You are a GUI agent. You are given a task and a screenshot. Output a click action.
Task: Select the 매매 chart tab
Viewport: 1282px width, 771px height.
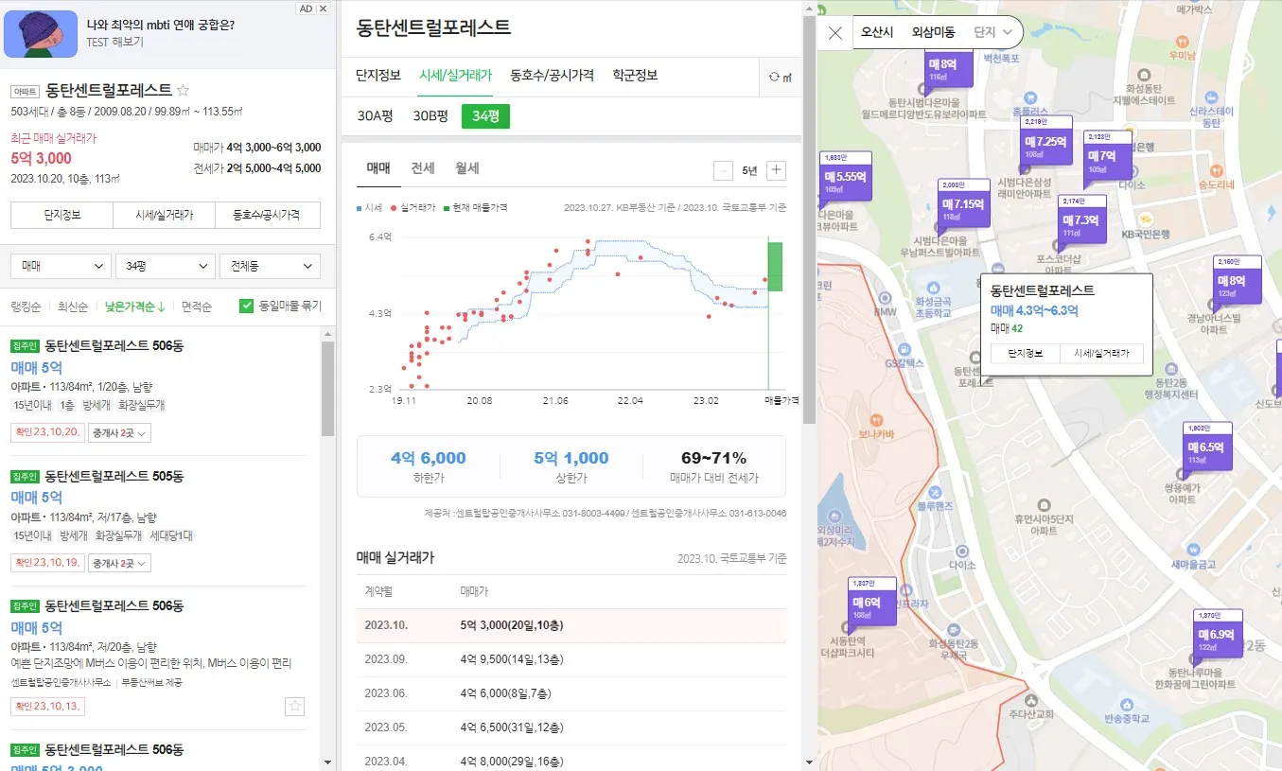tap(378, 168)
